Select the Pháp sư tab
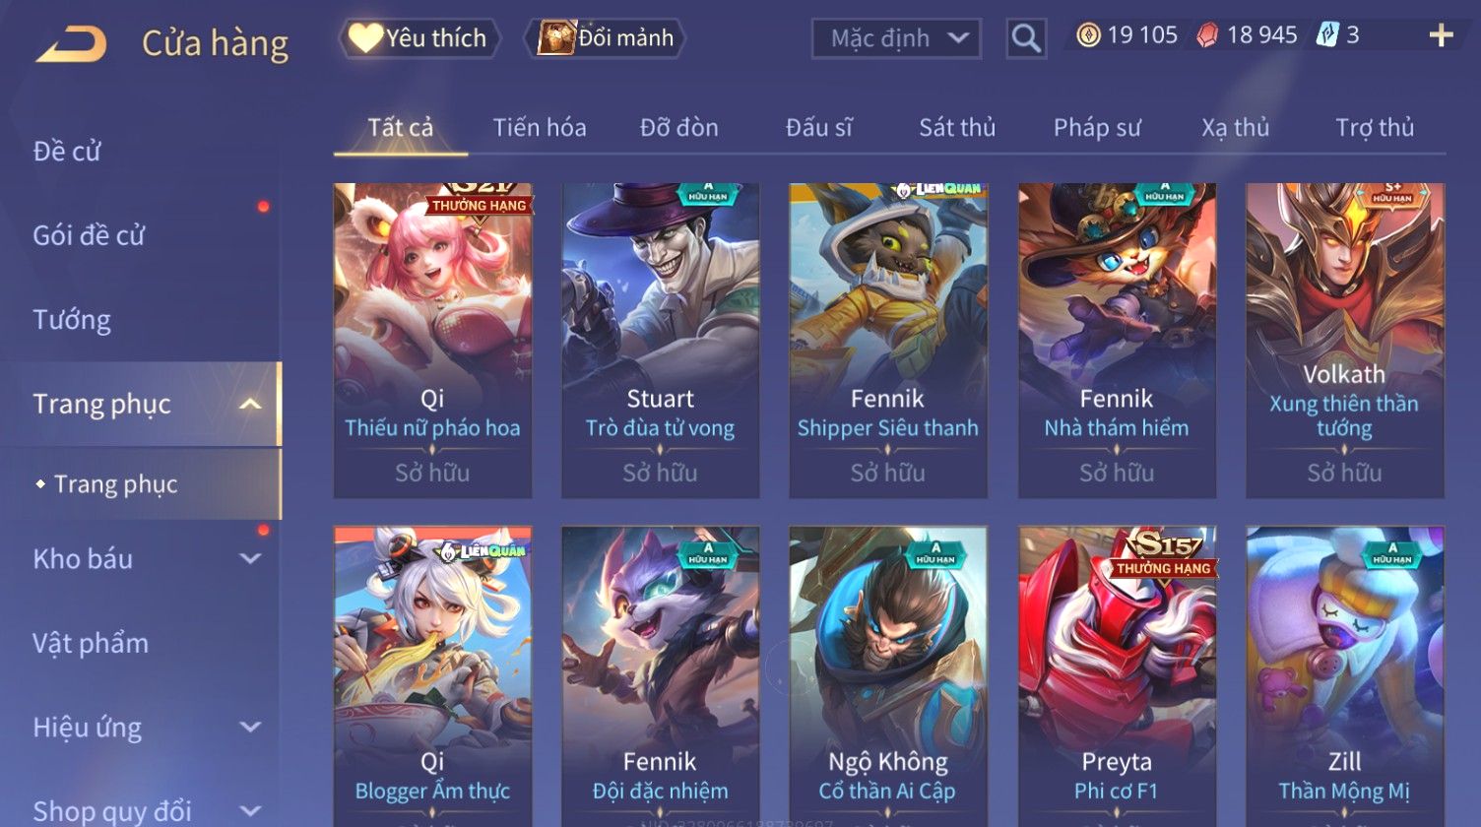Viewport: 1481px width, 827px height. click(1097, 128)
